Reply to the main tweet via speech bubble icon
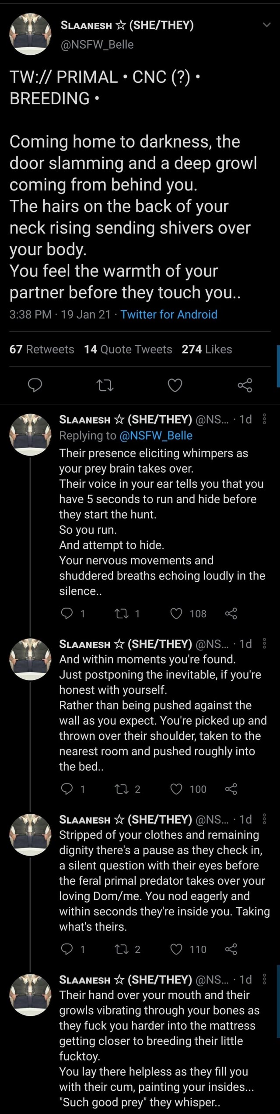The image size is (280, 1114). click(x=35, y=385)
